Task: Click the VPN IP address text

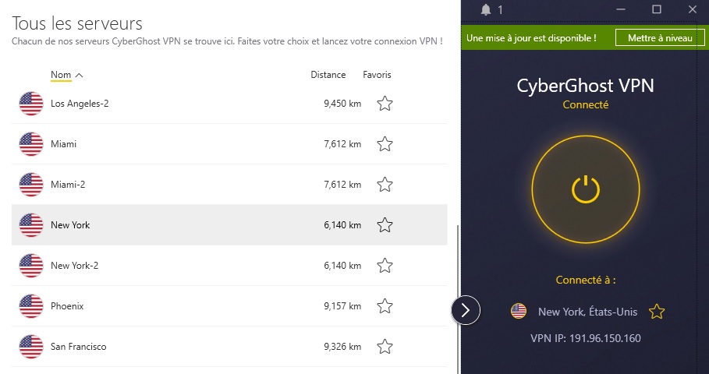Action: pyautogui.click(x=586, y=338)
